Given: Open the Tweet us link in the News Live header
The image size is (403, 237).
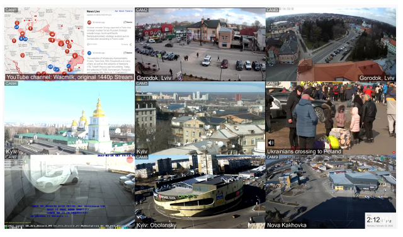Looking at the screenshot, I should (x=129, y=11).
